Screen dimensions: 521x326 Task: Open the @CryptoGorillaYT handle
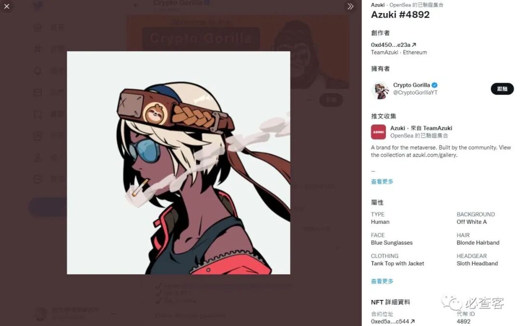415,93
